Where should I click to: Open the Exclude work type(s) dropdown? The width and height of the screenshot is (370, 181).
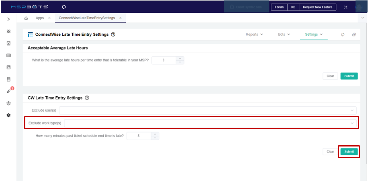[x=211, y=123]
